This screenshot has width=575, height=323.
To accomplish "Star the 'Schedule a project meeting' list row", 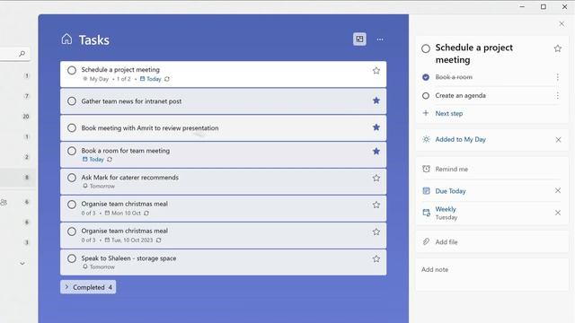I will [376, 71].
